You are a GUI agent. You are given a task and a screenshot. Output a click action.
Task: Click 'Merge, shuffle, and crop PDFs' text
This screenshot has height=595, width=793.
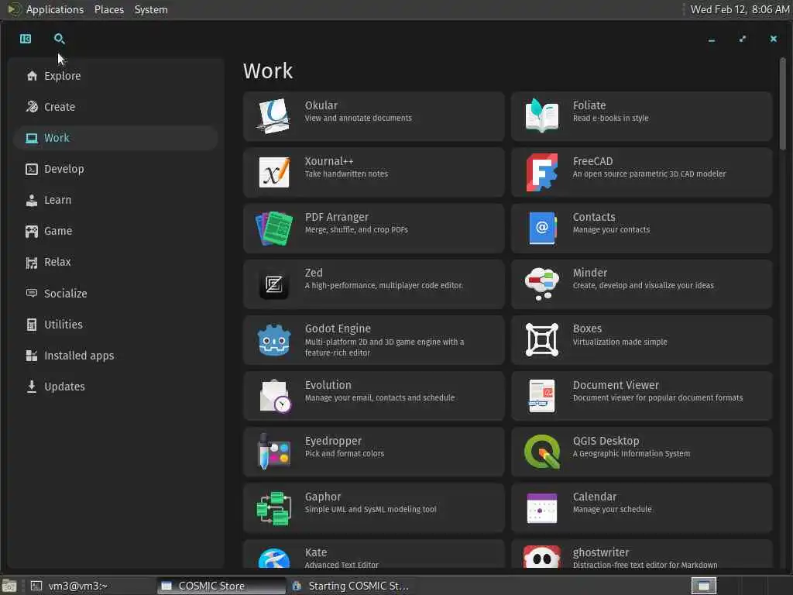coord(356,229)
